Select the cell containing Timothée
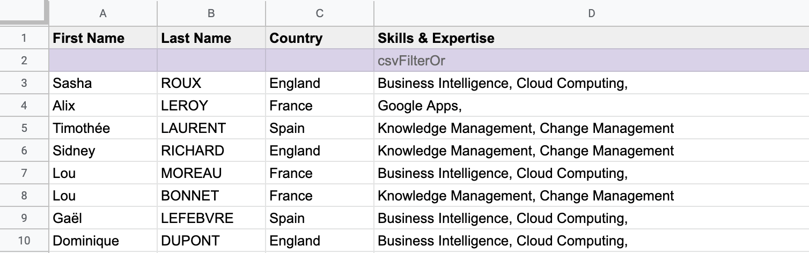This screenshot has width=809, height=253. click(103, 128)
